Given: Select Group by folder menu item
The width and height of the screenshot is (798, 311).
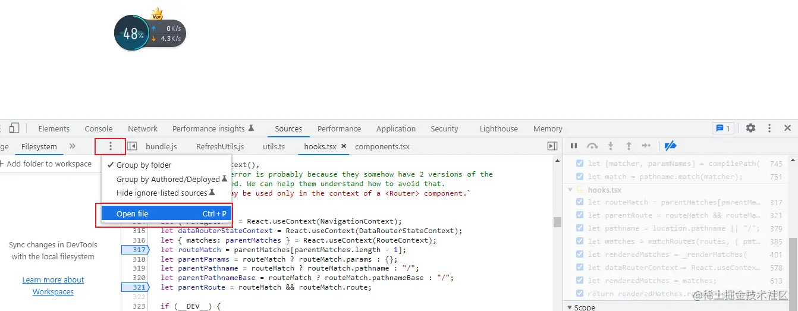Looking at the screenshot, I should (x=166, y=165).
